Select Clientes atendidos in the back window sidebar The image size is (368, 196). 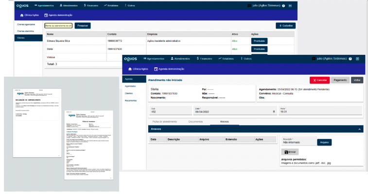pos(26,31)
